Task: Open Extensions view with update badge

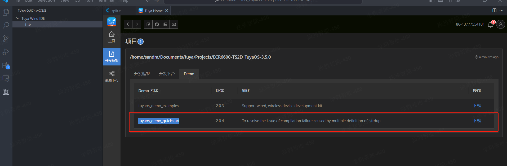Action: pyautogui.click(x=6, y=65)
